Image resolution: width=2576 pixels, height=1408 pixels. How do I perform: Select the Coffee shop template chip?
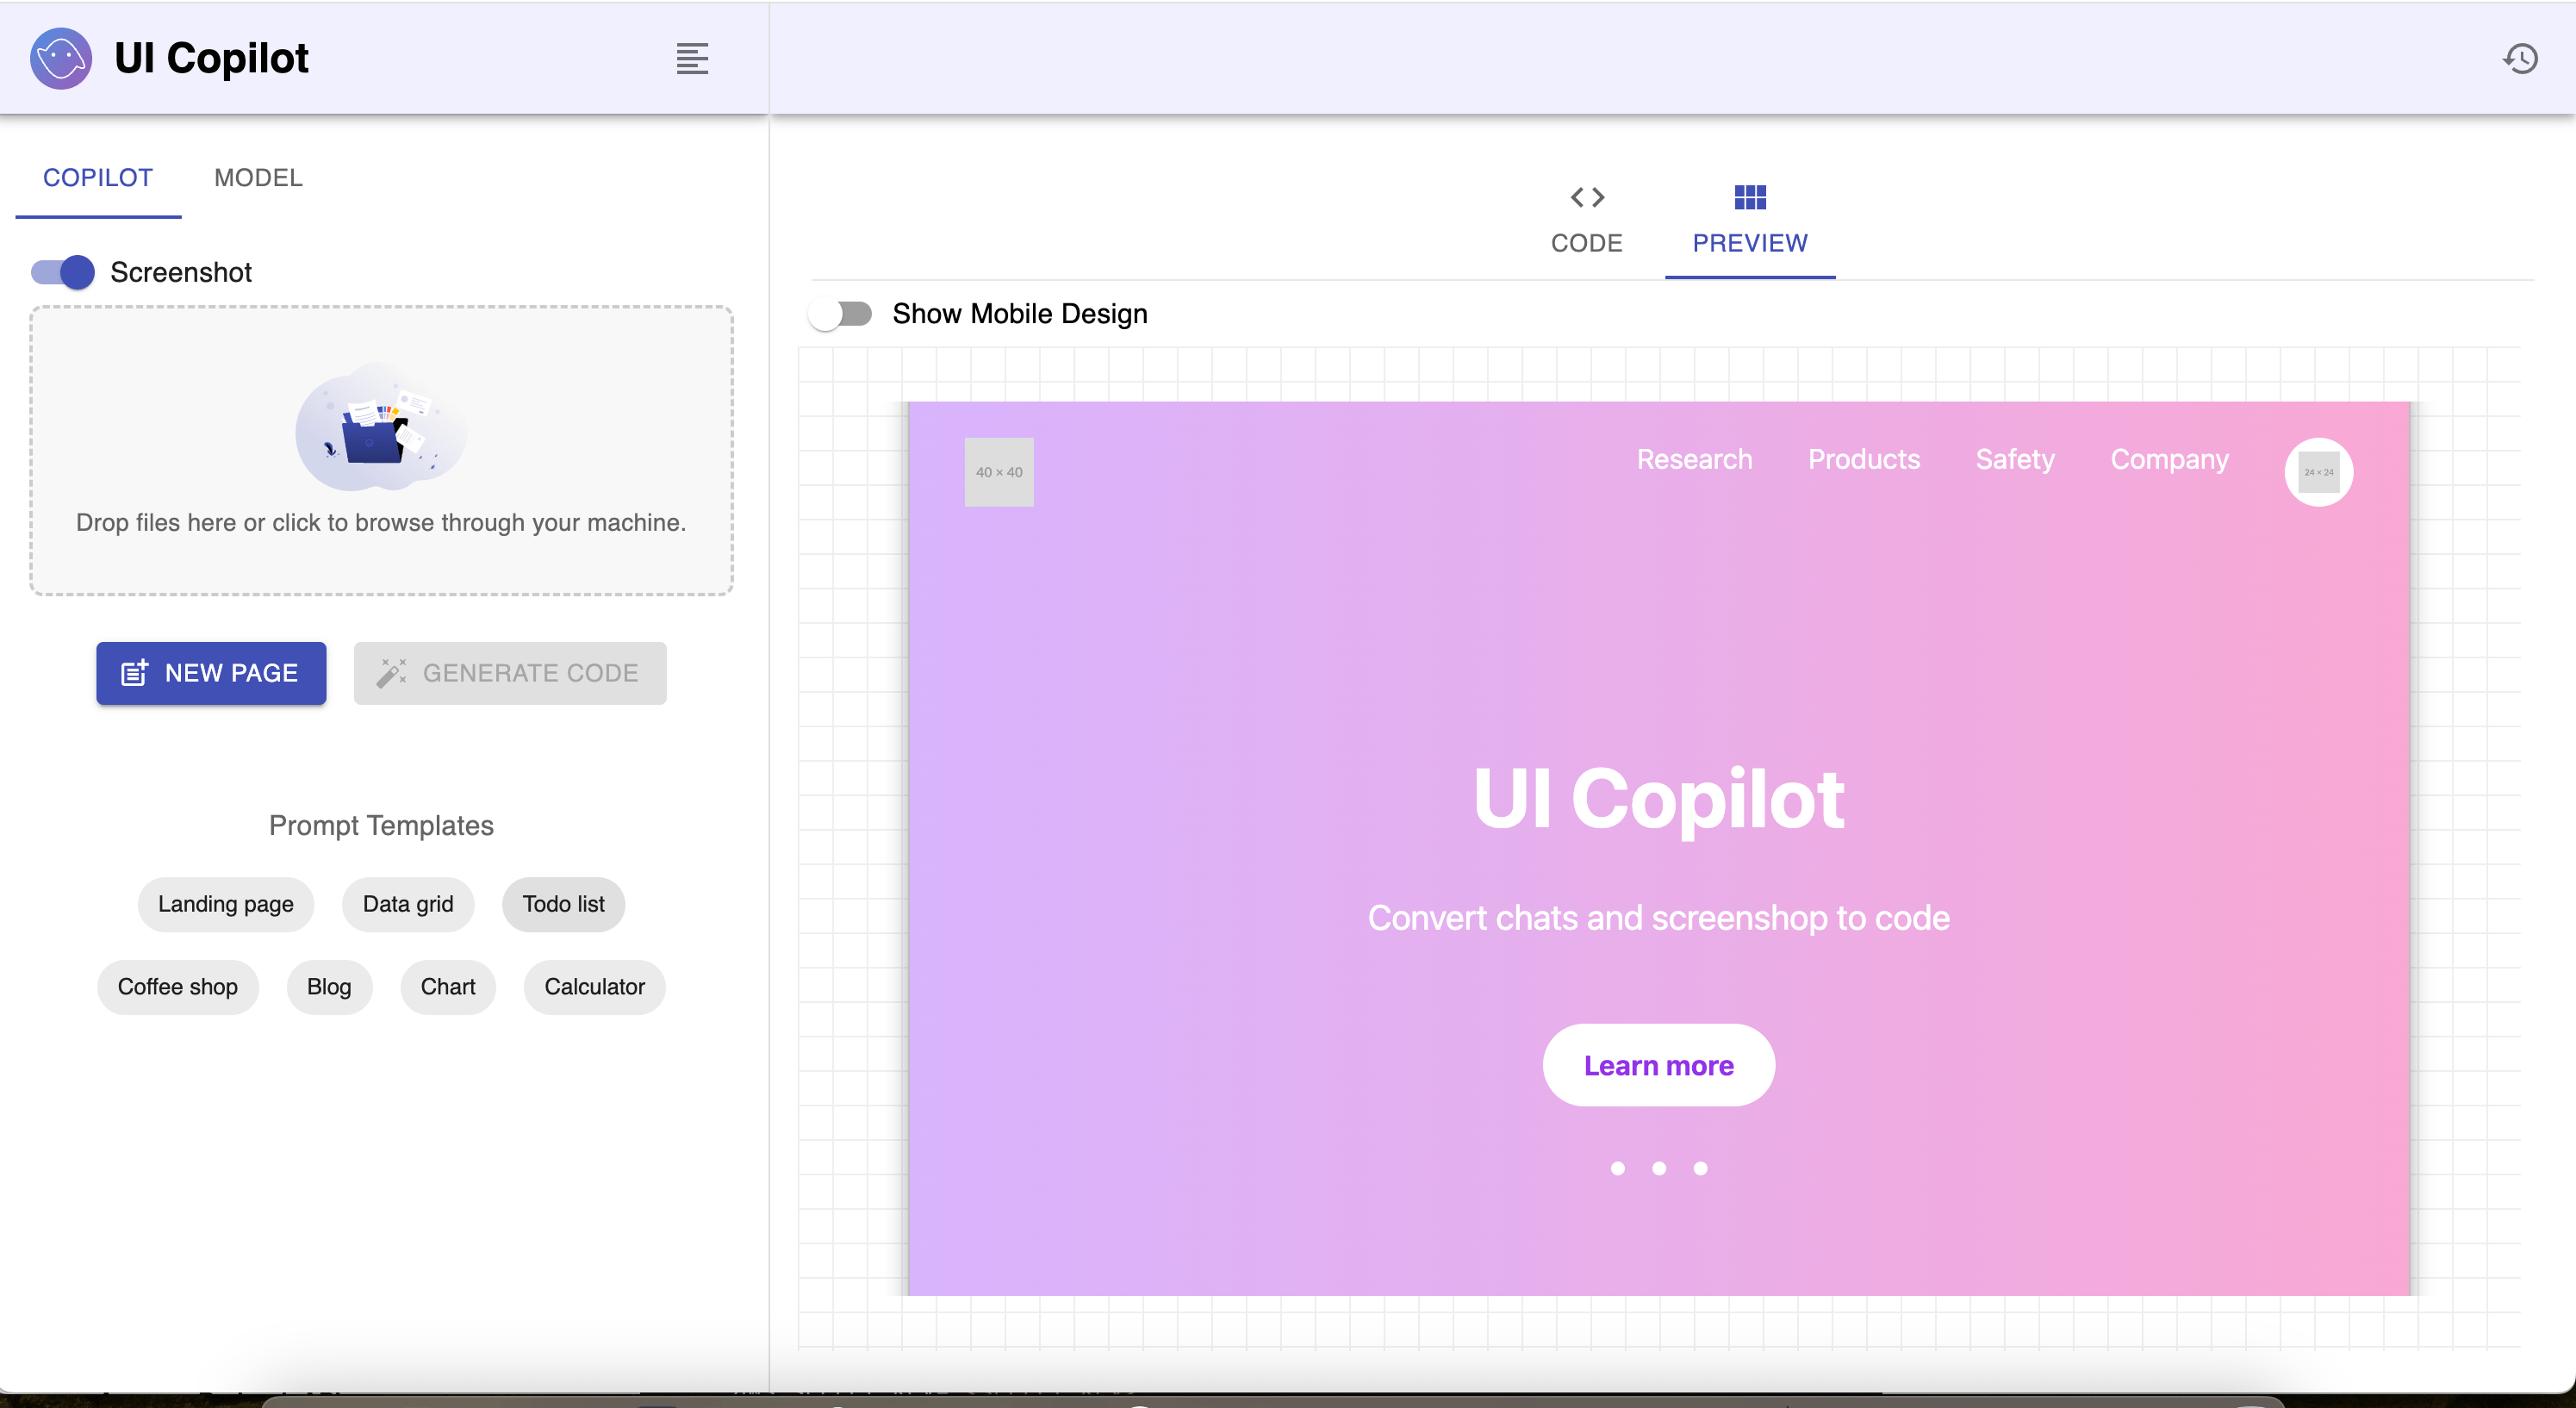tap(178, 987)
